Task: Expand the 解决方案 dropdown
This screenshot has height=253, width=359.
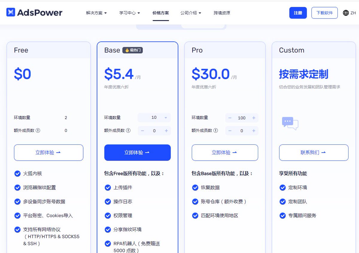Action: (96, 13)
